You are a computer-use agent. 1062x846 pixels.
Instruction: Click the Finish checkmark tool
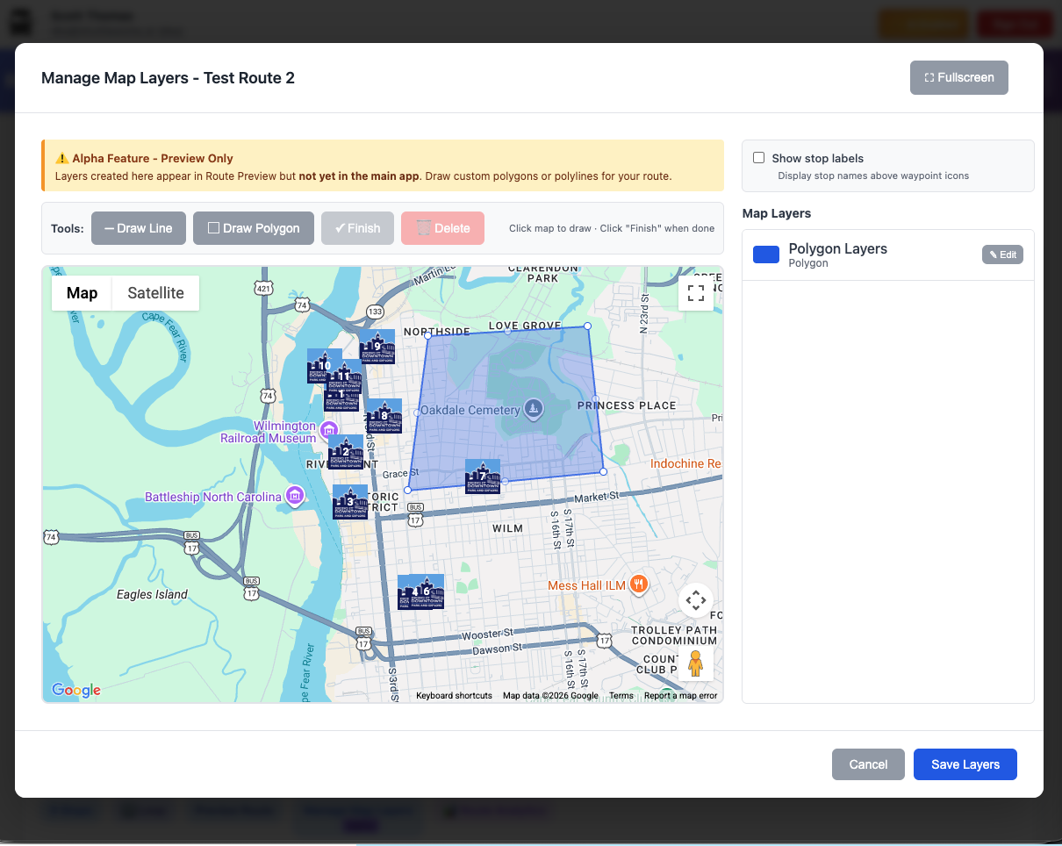pyautogui.click(x=357, y=228)
